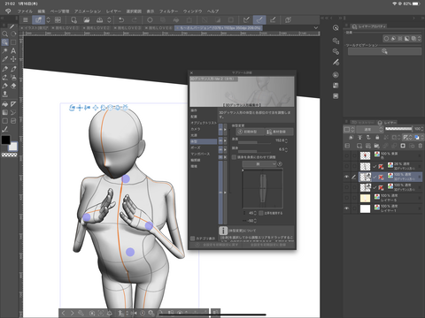Click the height slider in body shape settings
Screen dimensions: 425x318
pos(254,143)
